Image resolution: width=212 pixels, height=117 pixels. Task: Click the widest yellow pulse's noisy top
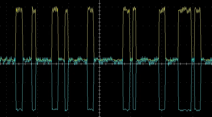click(185, 10)
